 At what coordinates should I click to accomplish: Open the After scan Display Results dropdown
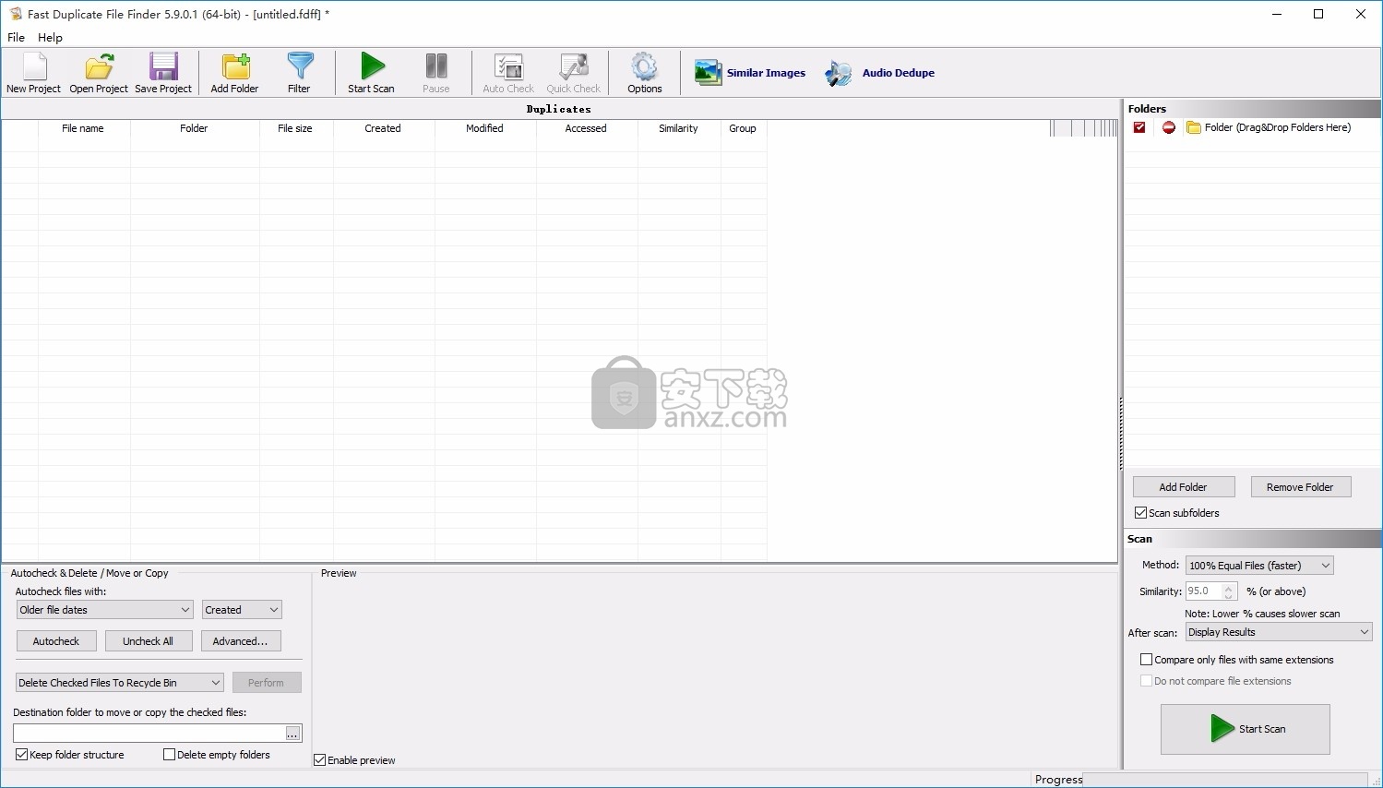coord(1279,632)
